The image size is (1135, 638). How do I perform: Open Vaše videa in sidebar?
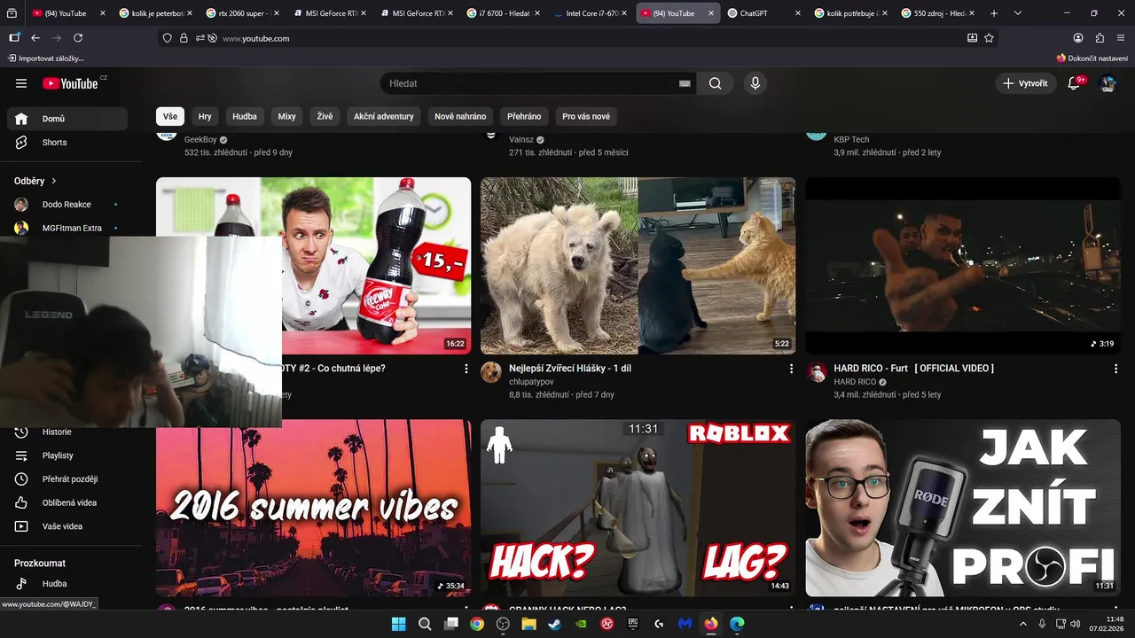tap(67, 526)
